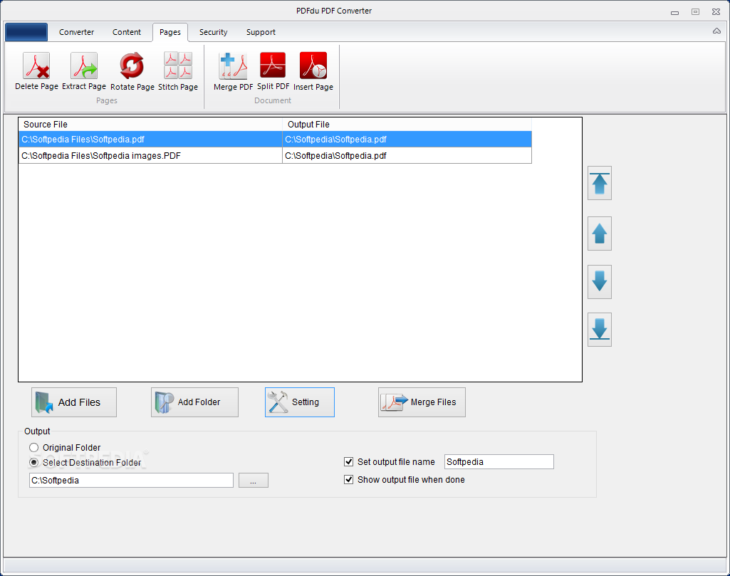Uncheck Show output file when done
Viewport: 730px width, 576px height.
[349, 479]
